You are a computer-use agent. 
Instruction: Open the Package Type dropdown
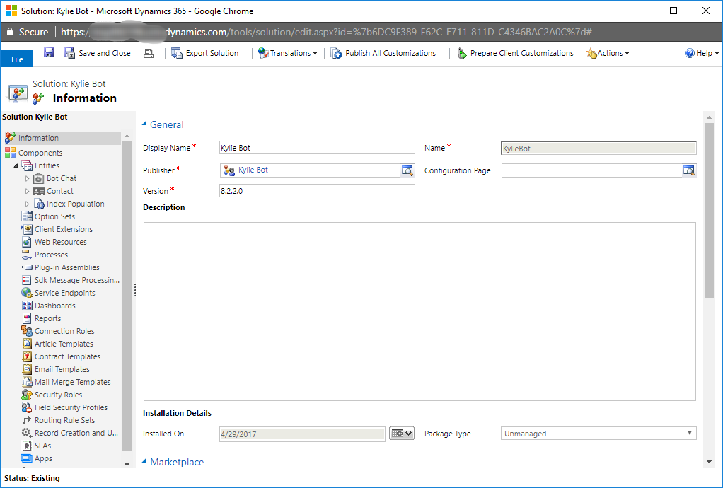click(x=598, y=434)
